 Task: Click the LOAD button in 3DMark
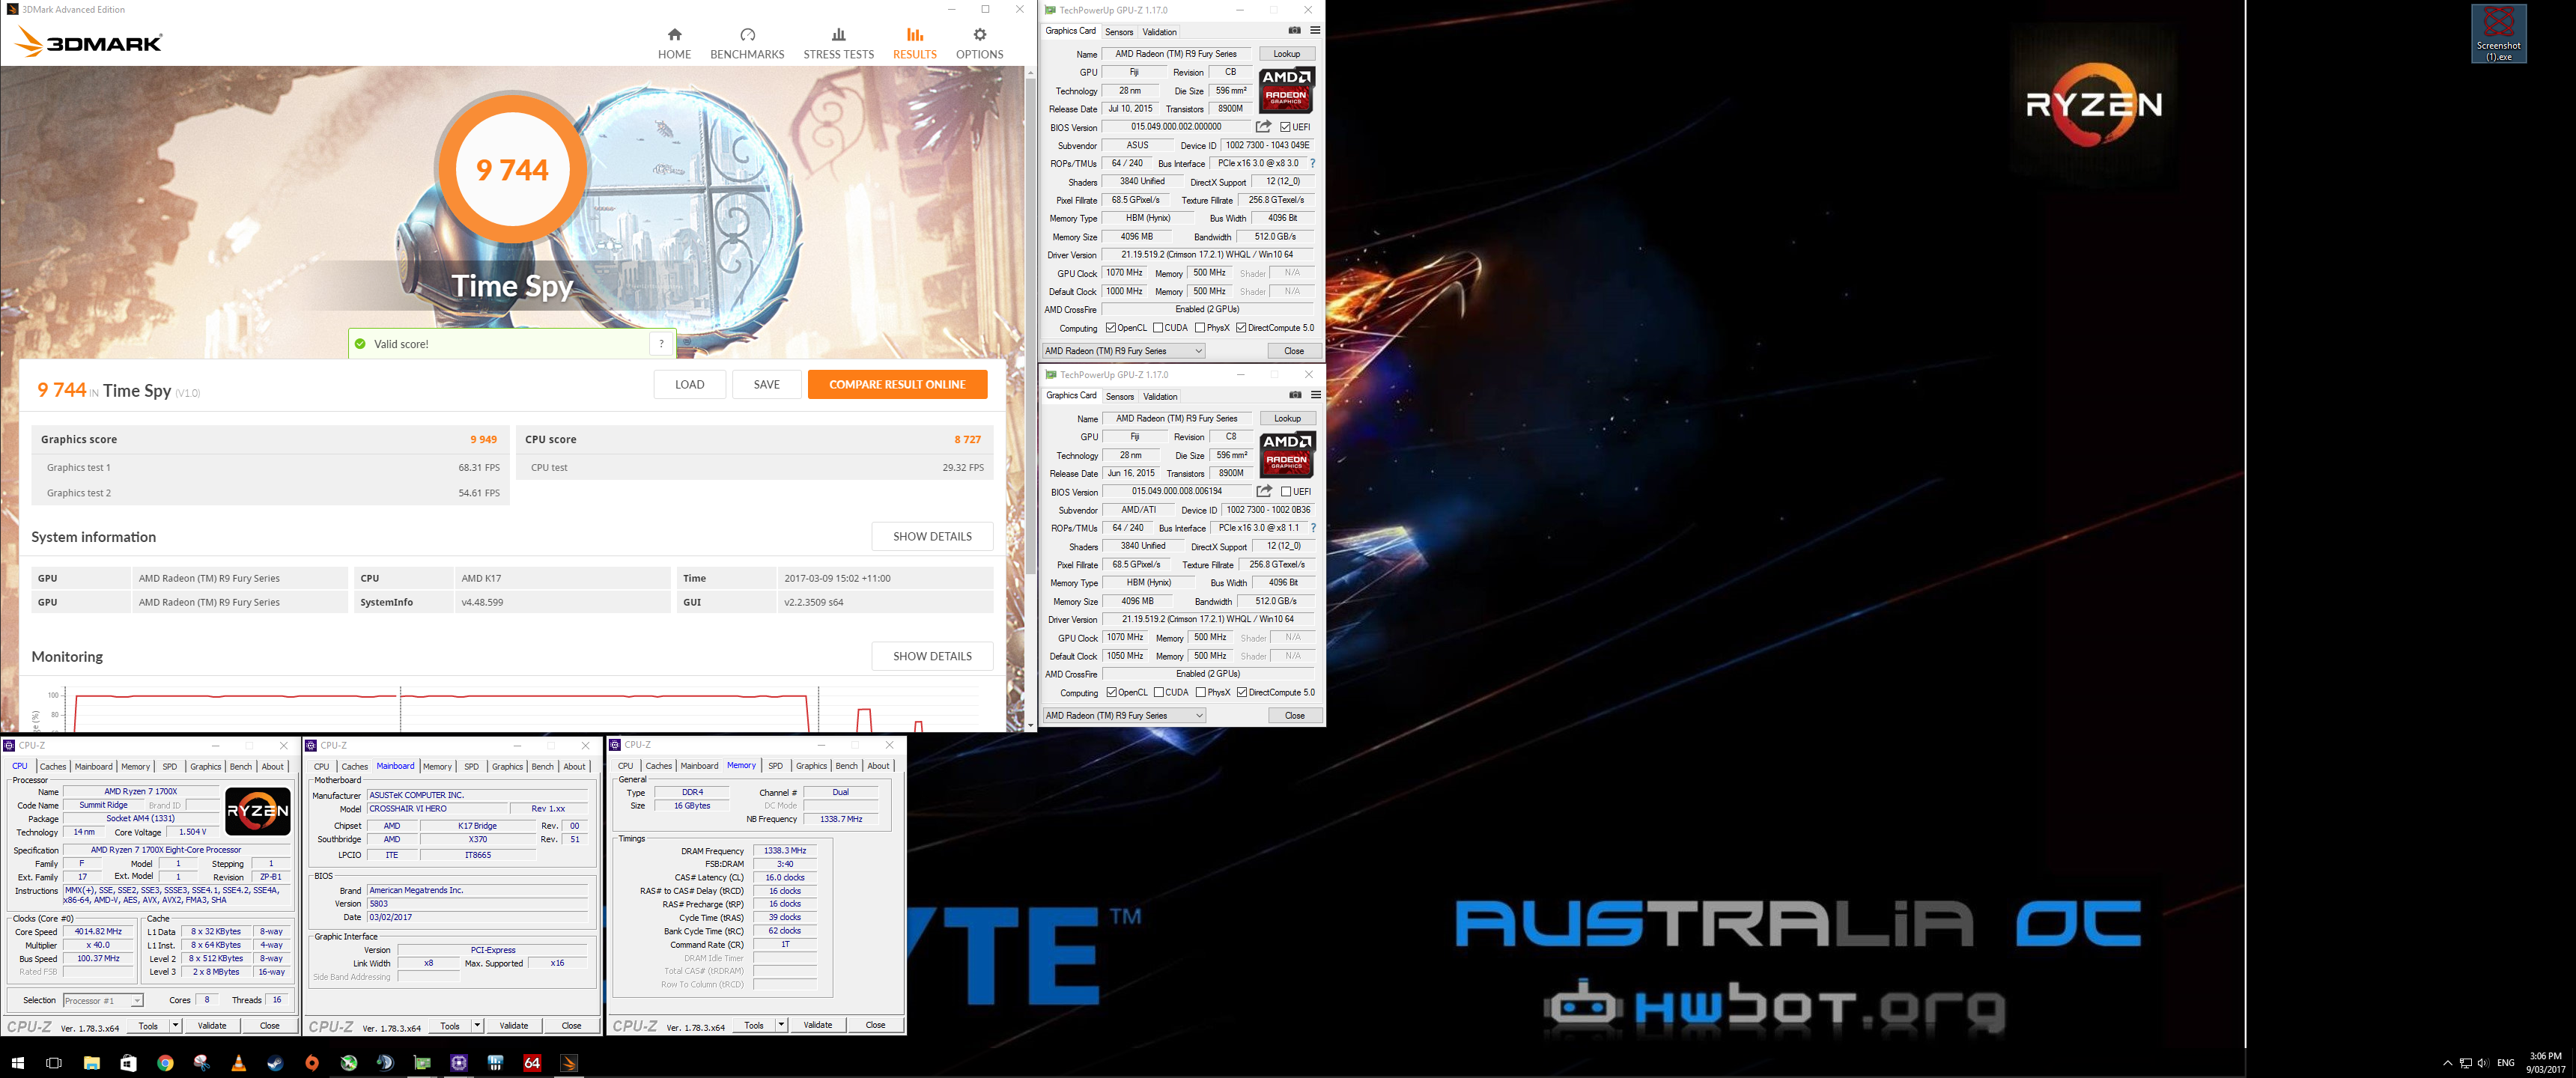[x=689, y=384]
